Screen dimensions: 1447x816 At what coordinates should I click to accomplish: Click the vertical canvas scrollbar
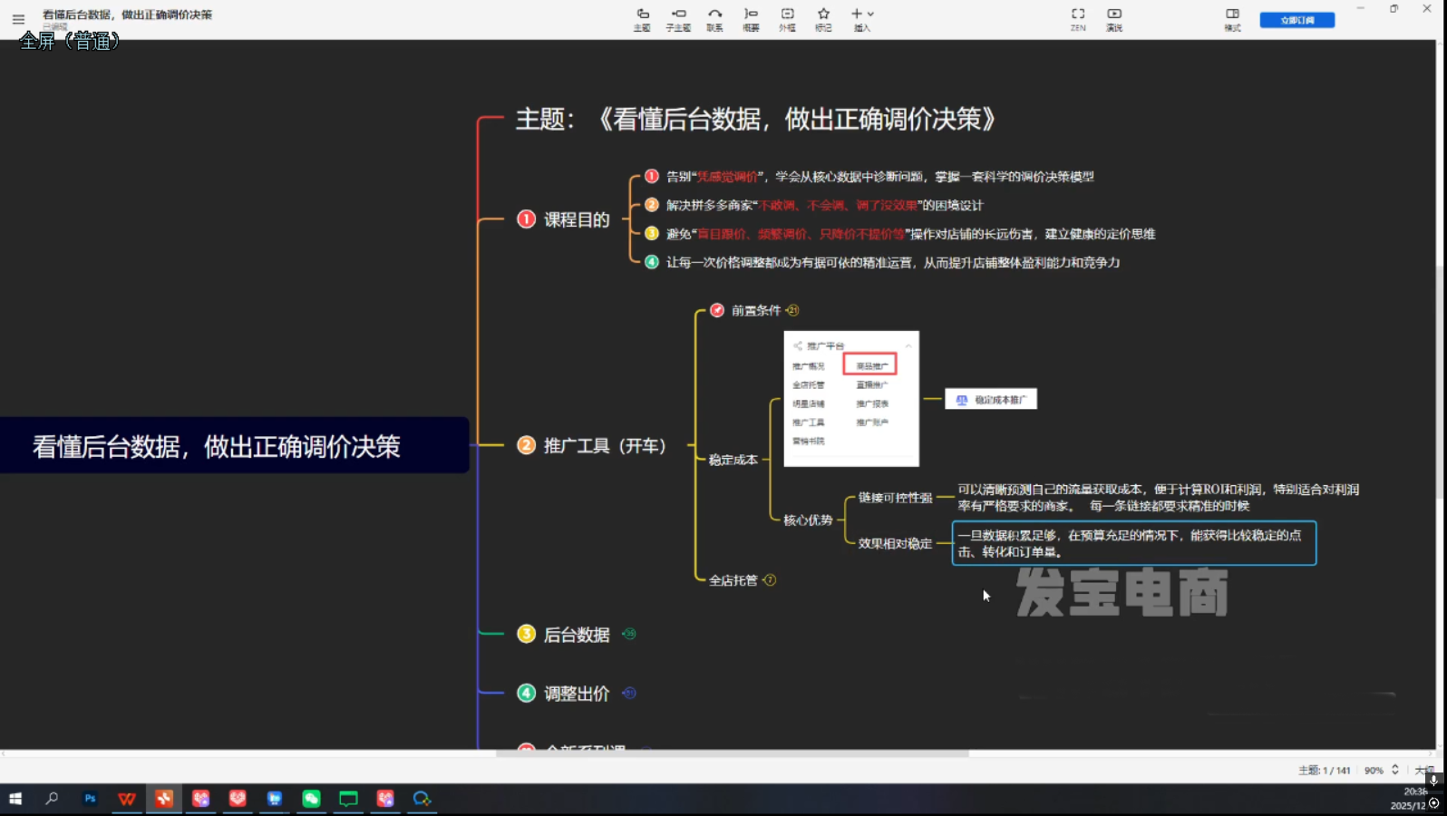point(1442,382)
